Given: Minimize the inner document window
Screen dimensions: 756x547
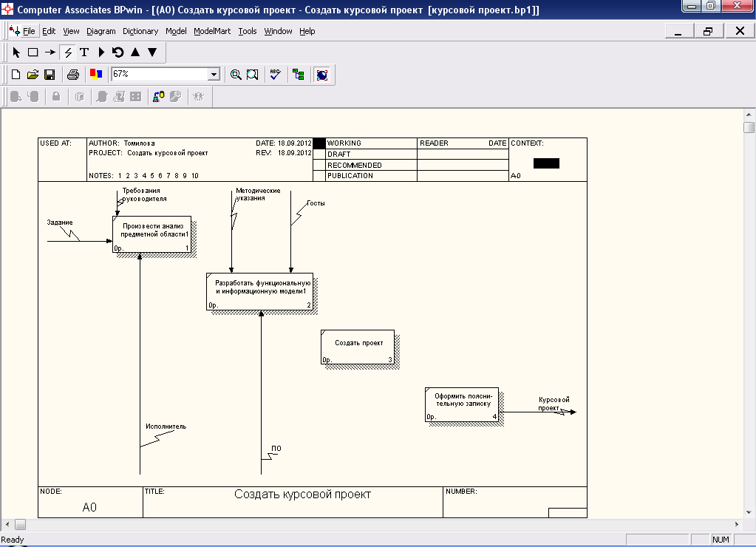Looking at the screenshot, I should click(679, 31).
